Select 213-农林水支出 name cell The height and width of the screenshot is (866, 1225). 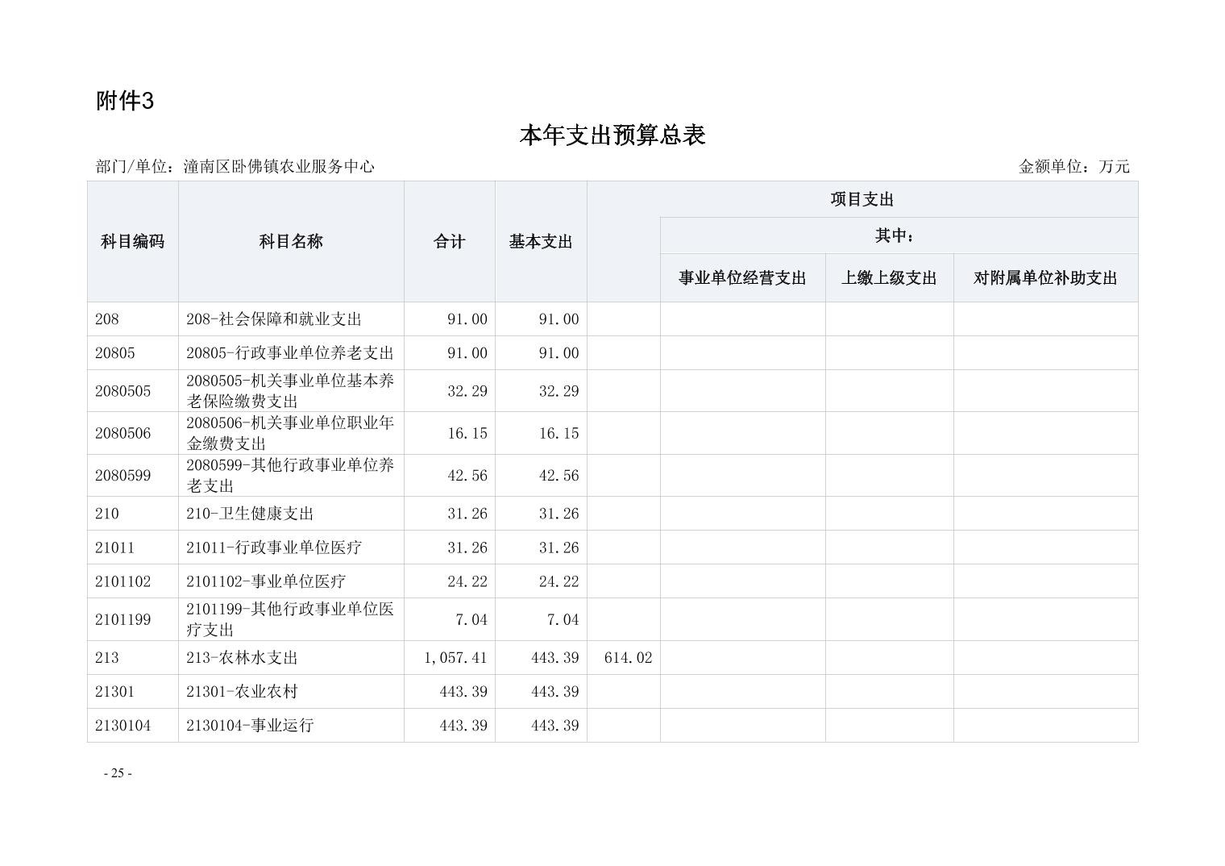click(291, 658)
